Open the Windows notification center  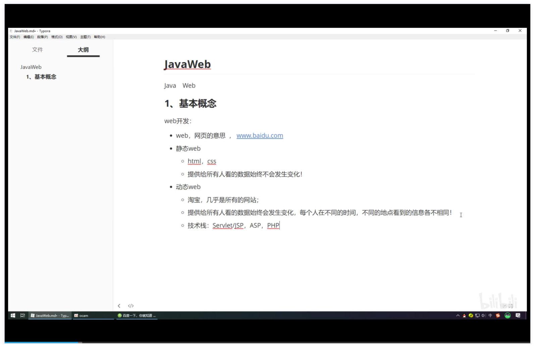point(518,315)
